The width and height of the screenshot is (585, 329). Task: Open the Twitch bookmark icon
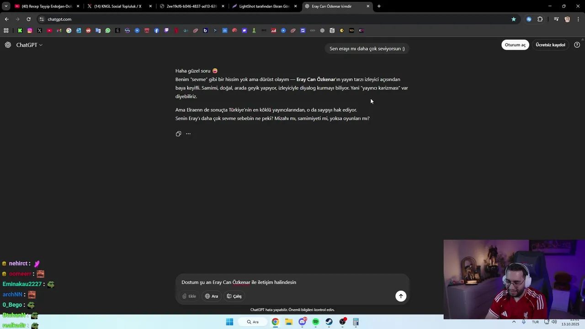[x=166, y=31]
